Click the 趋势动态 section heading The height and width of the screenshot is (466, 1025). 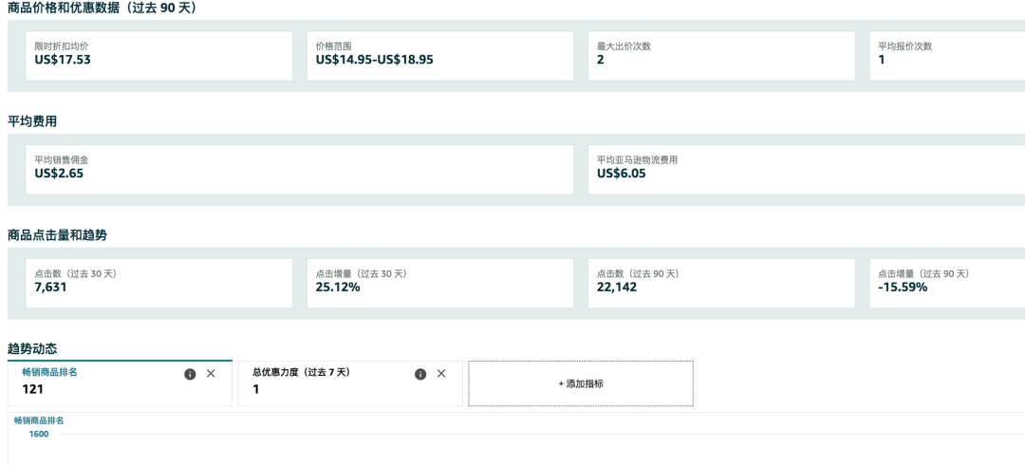[32, 349]
